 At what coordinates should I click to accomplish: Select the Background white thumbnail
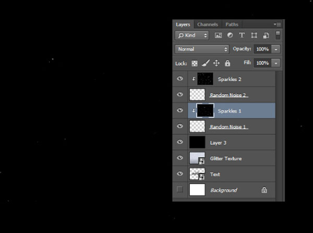point(197,190)
